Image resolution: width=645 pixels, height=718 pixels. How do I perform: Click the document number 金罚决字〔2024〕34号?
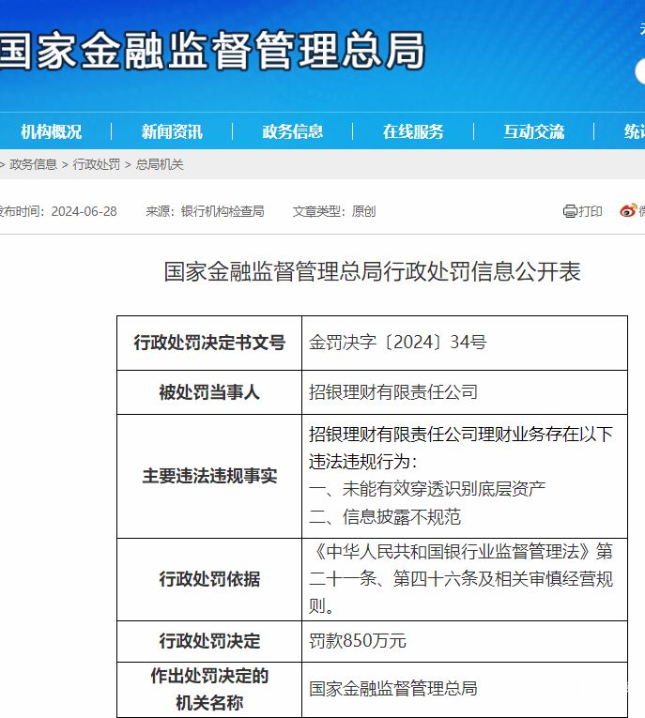(397, 343)
